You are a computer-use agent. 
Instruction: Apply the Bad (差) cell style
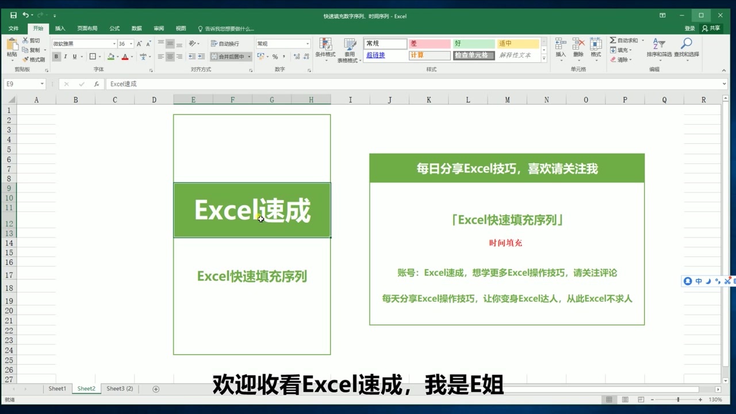430,44
